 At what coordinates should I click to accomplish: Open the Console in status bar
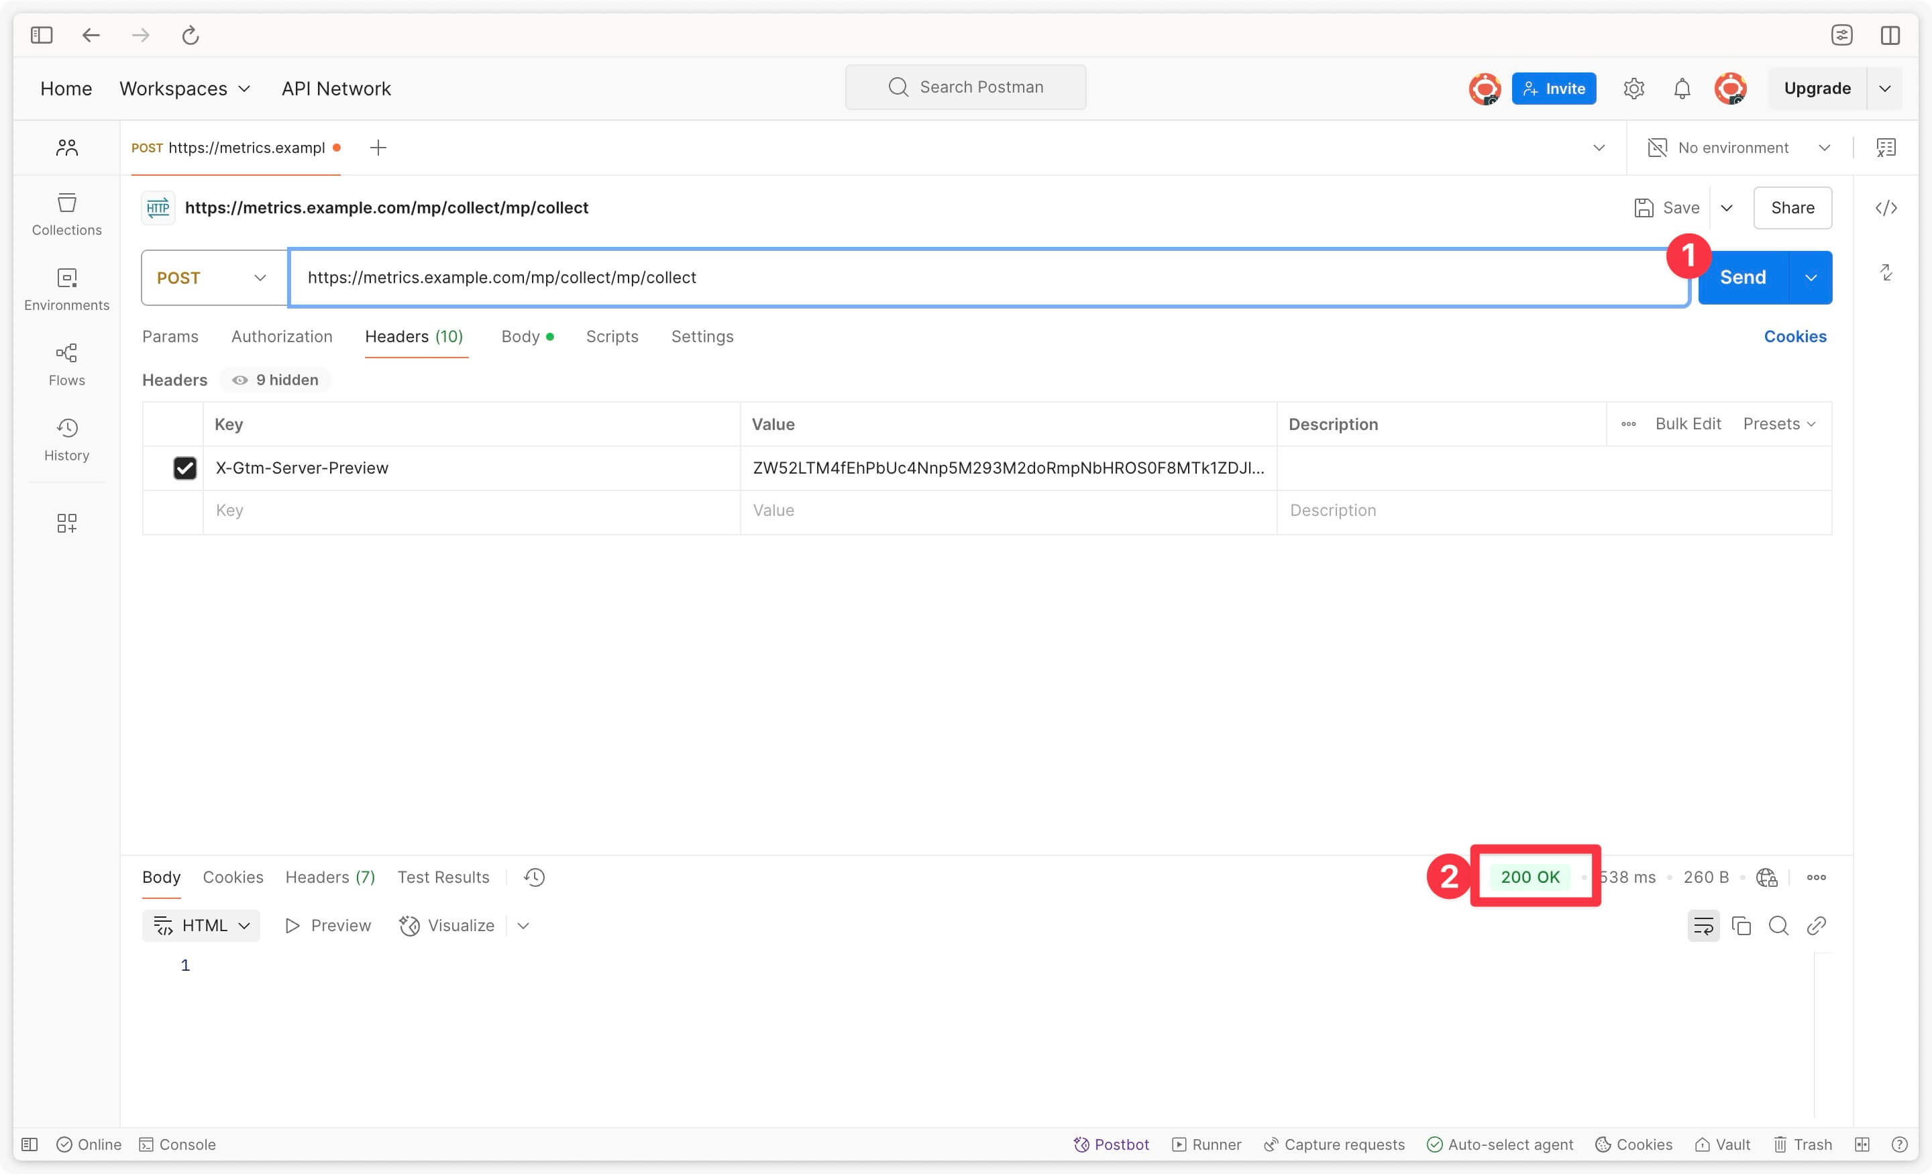(178, 1144)
